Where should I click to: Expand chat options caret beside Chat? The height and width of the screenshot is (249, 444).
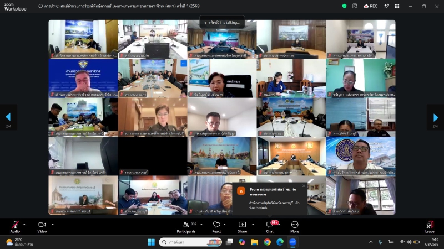[x=279, y=225]
